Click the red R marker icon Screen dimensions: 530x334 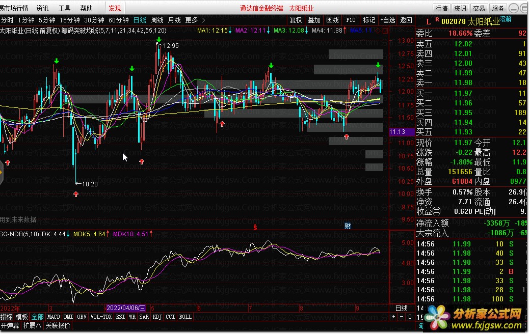[x=437, y=20]
